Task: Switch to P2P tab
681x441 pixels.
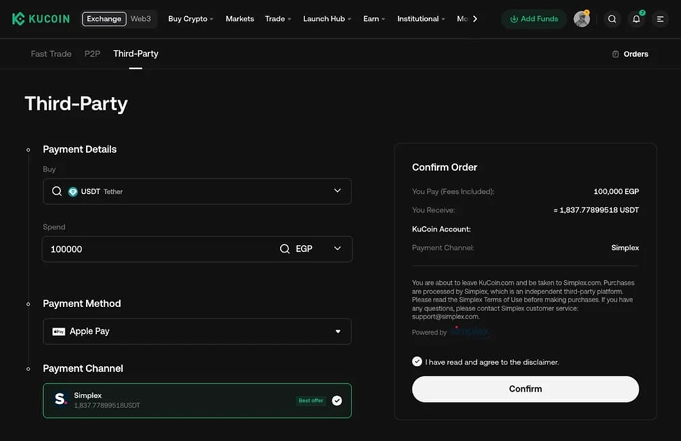Action: (92, 54)
